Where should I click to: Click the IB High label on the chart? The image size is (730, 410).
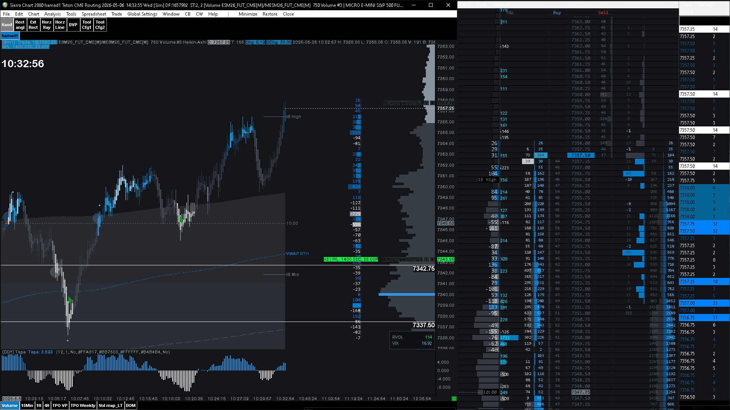point(294,117)
